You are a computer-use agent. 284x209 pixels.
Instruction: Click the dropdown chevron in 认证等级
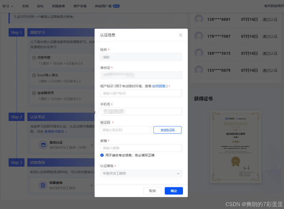pyautogui.click(x=178, y=174)
